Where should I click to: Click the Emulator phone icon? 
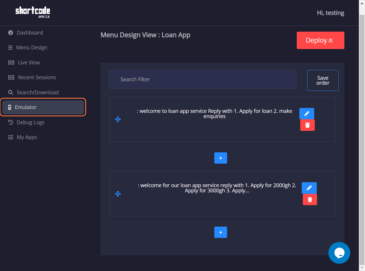pos(10,107)
